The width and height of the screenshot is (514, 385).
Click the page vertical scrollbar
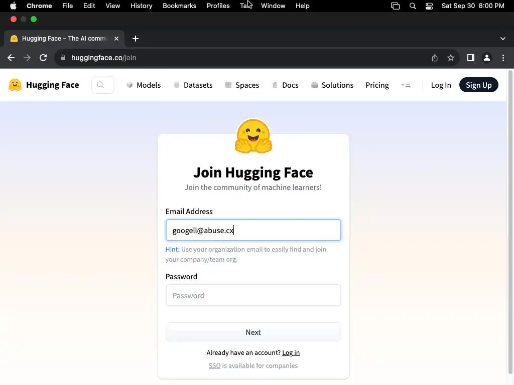point(510,223)
